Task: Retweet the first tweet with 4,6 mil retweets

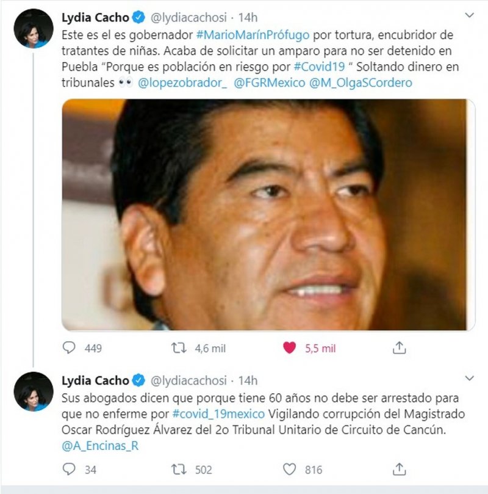Action: pos(179,348)
